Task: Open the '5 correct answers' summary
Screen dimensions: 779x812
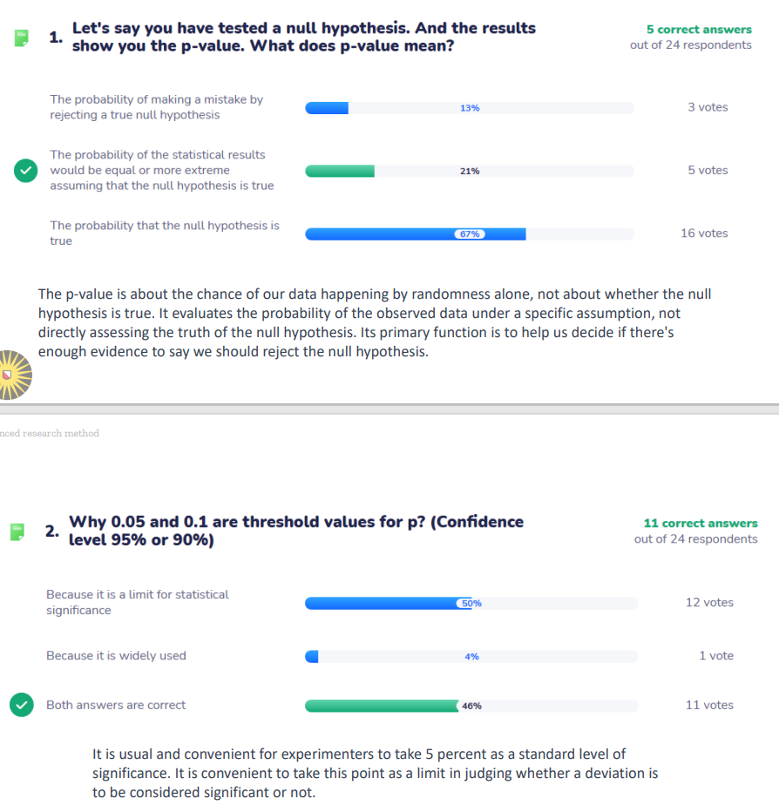Action: [x=698, y=30]
